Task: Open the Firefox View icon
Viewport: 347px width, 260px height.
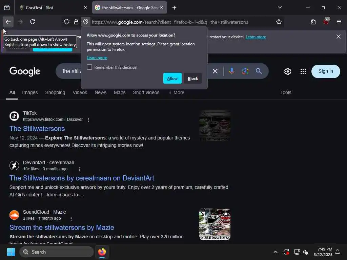Action: pyautogui.click(x=7, y=8)
